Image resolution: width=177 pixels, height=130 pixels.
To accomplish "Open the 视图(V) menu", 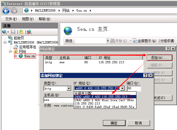I will click(x=28, y=19).
